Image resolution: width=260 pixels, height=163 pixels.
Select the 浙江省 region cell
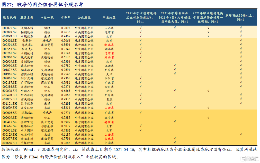[x=109, y=78]
